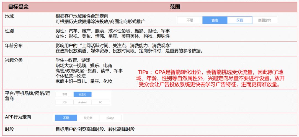
Task: Click the 范围 column header
Action: [x=175, y=7]
